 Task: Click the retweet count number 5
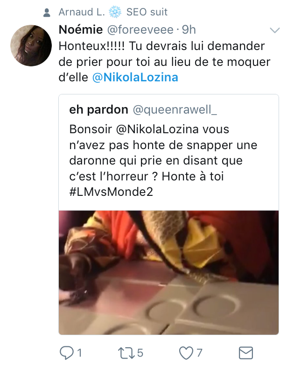coord(140,353)
